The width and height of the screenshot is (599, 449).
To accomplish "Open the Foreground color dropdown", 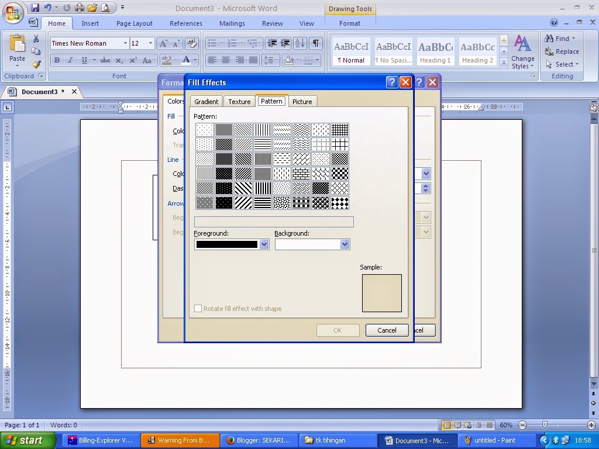I will (x=264, y=244).
